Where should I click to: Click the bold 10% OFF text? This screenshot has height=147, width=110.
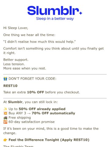point(35,92)
